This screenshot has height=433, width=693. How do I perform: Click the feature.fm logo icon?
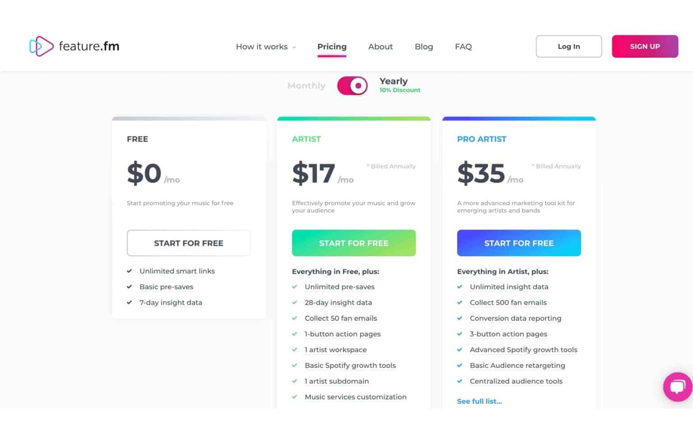[42, 46]
